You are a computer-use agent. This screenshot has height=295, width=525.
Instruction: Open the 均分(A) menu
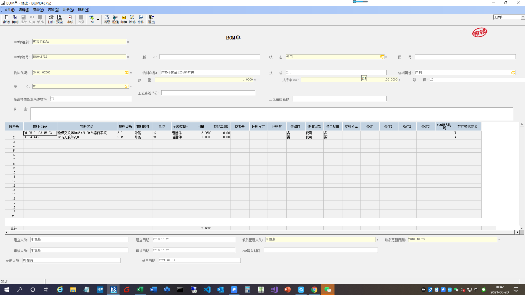68,10
